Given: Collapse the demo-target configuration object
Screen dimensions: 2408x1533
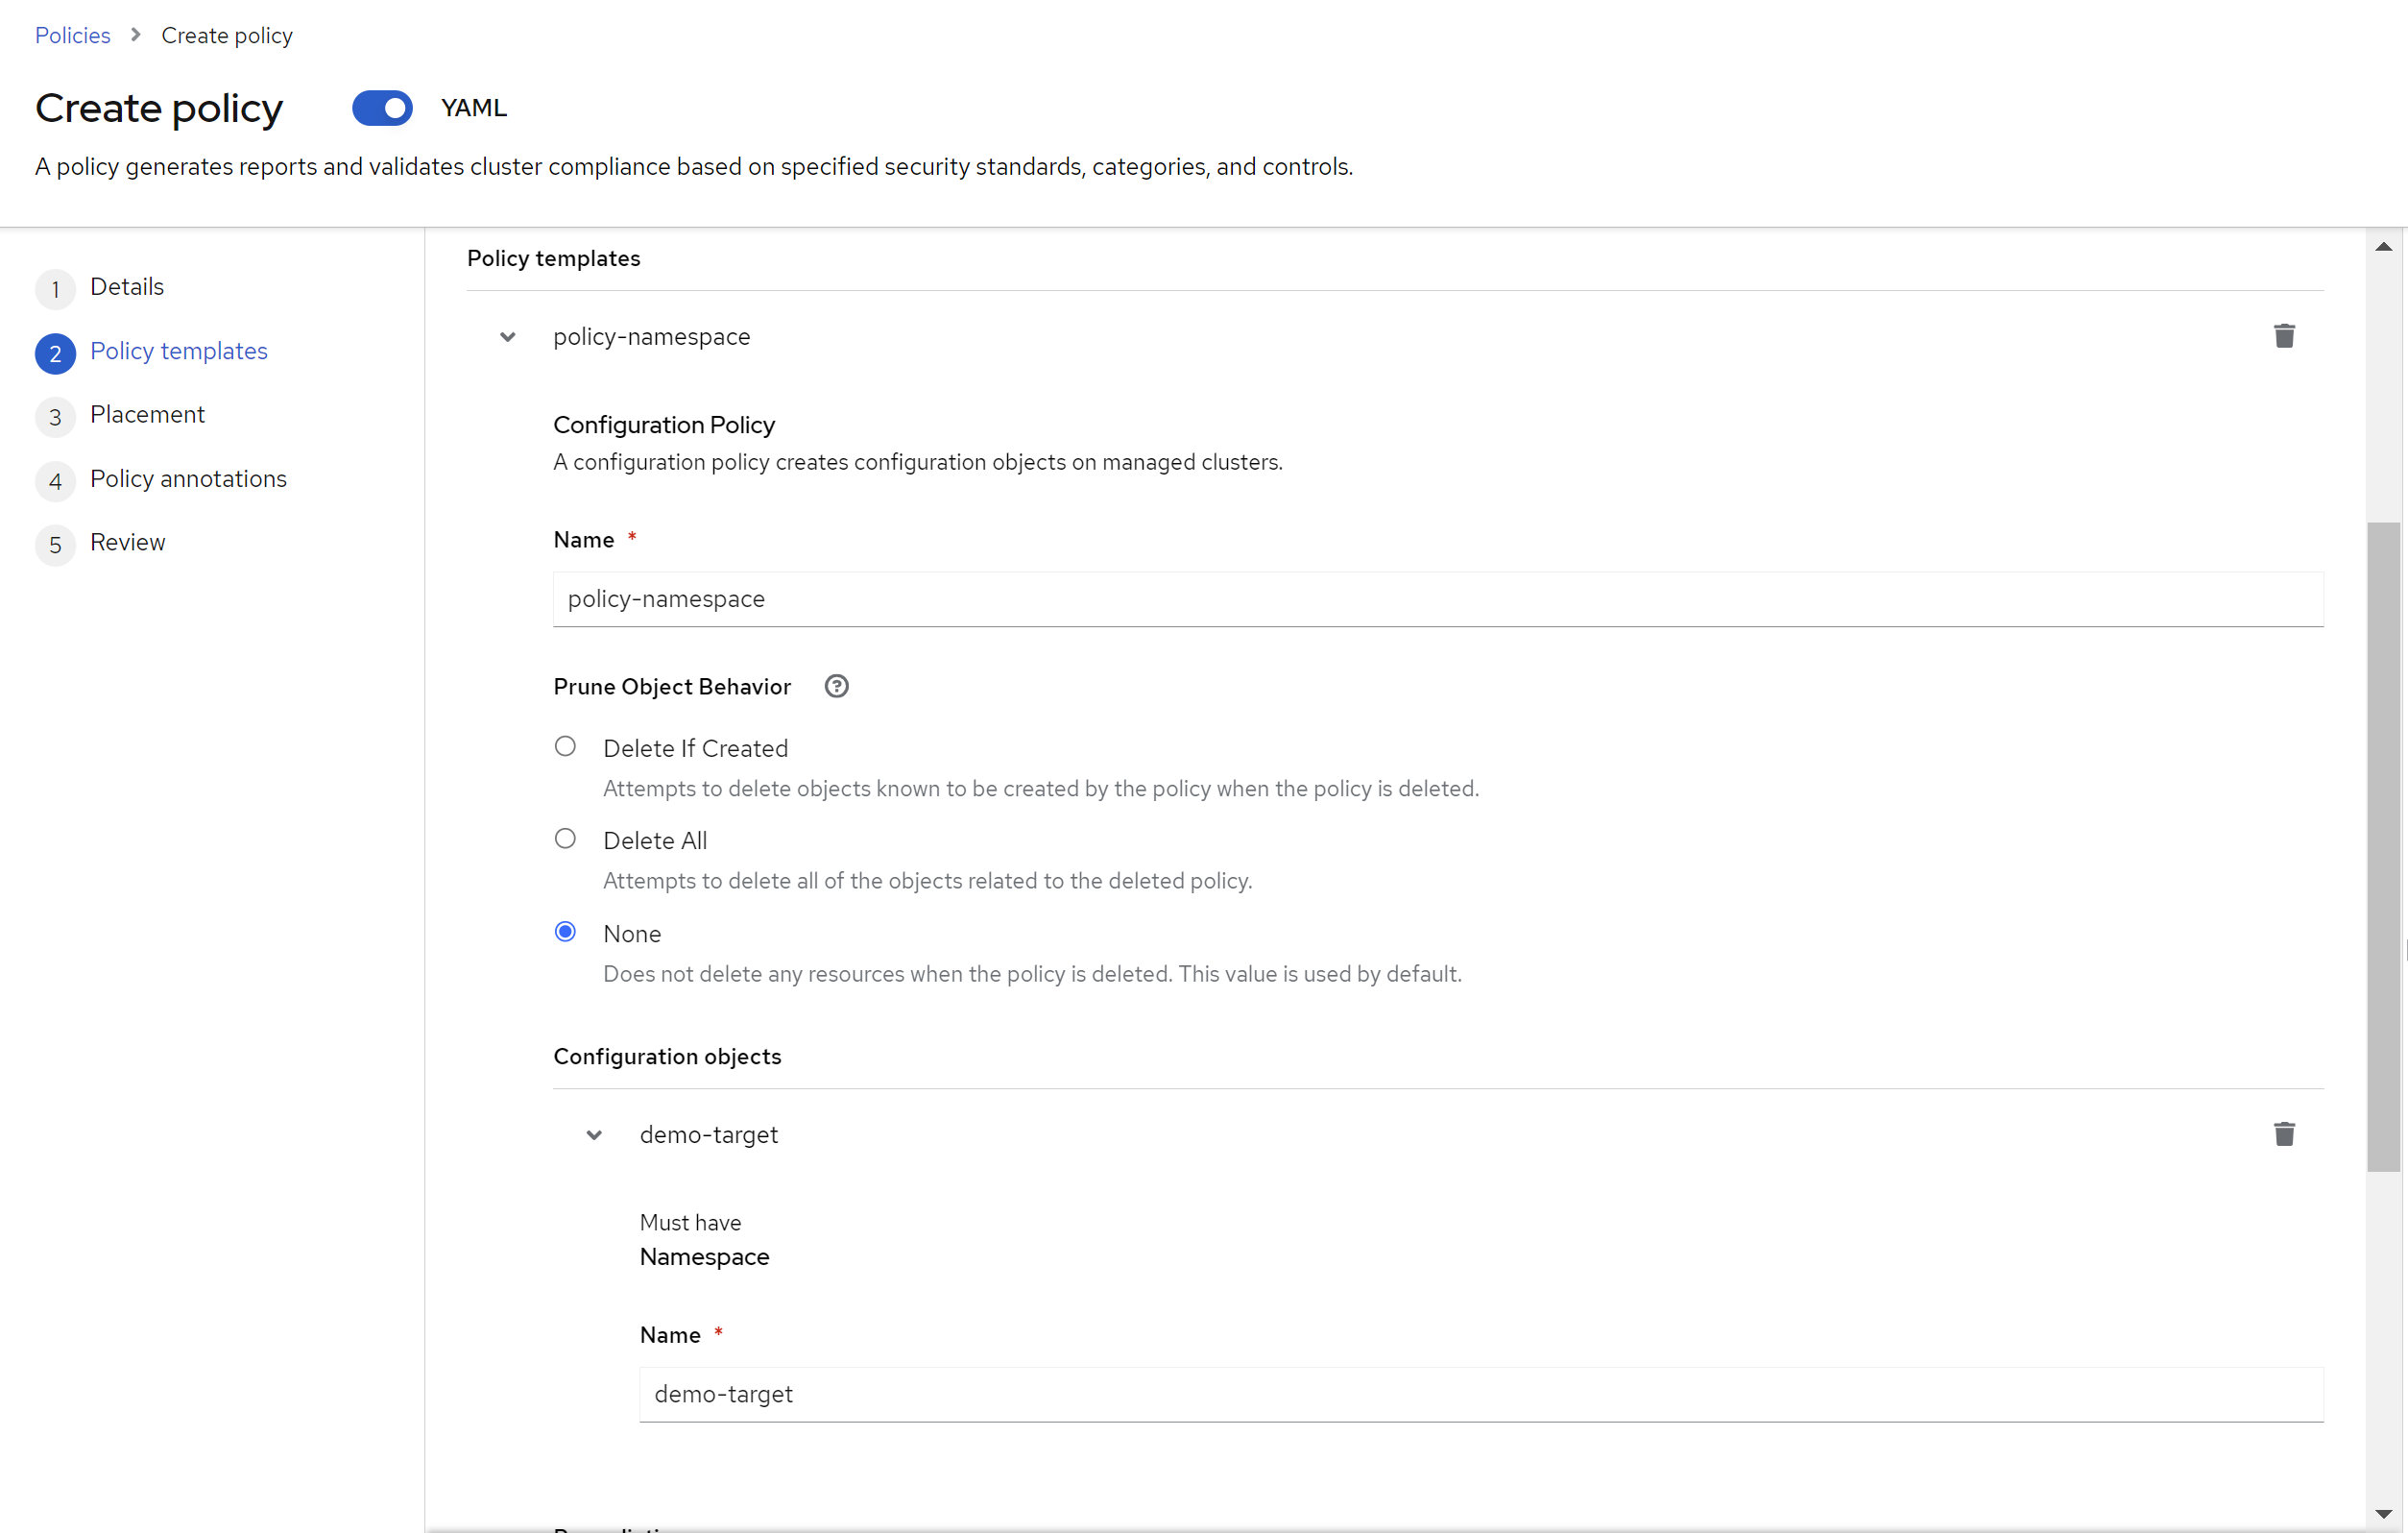Looking at the screenshot, I should (594, 1134).
